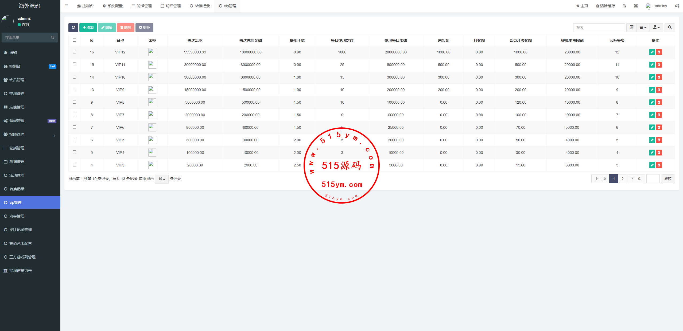Check the VIP3 row checkbox
This screenshot has width=683, height=331.
tap(74, 165)
